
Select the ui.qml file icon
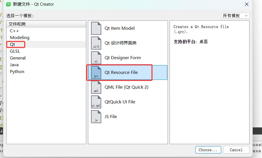click(x=96, y=102)
